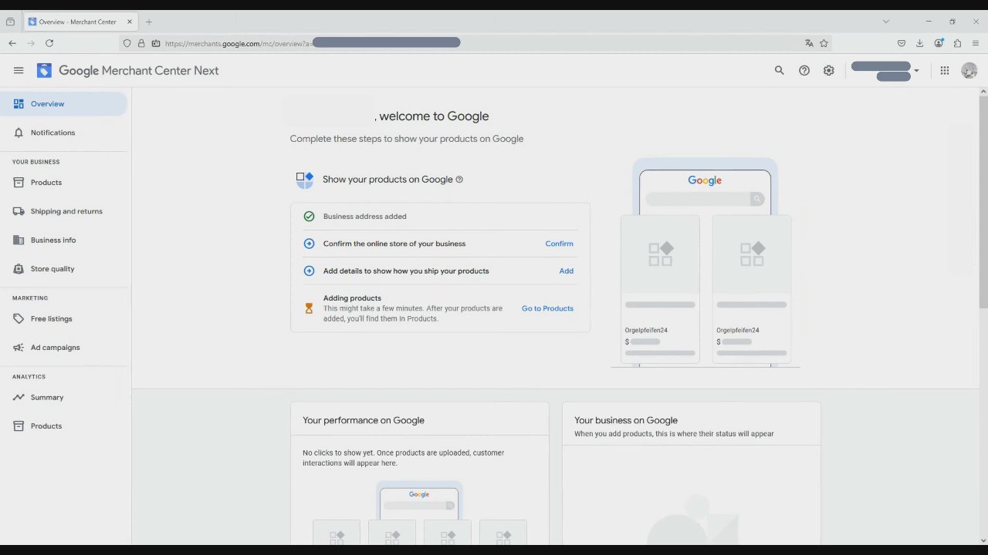Click the Business address added checkmark icon
Screen dimensions: 988x555
[x=309, y=217]
